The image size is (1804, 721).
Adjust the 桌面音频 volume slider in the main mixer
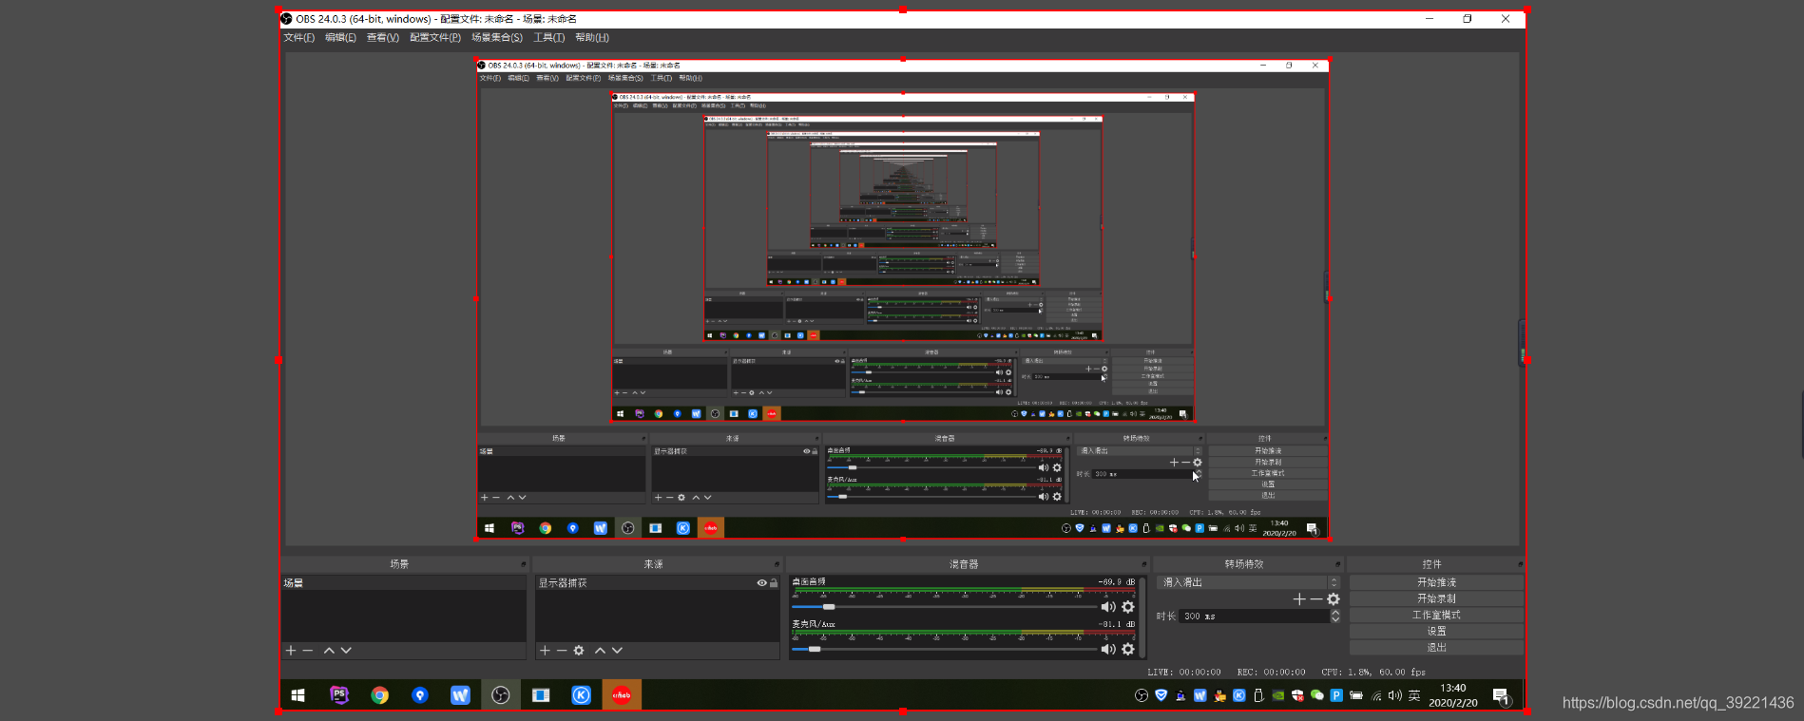(944, 607)
